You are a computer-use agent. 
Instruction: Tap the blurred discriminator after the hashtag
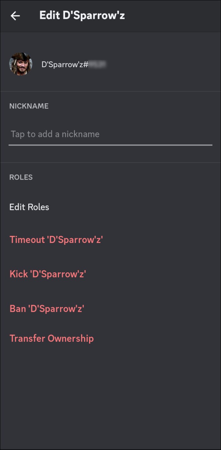tap(97, 64)
